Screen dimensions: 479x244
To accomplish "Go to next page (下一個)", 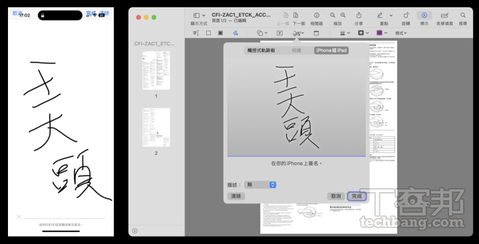I will click(295, 15).
